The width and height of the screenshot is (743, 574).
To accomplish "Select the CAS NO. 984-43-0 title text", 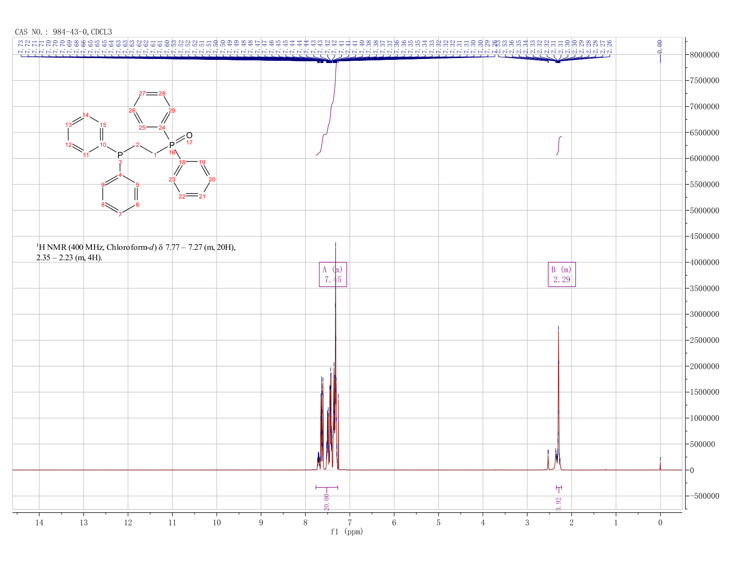I will click(x=63, y=32).
